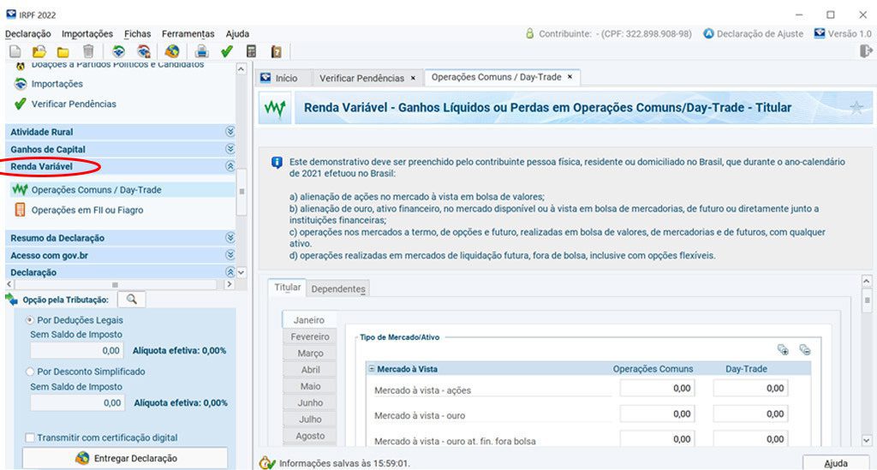
Task: Switch to the Início tab
Action: [x=283, y=78]
